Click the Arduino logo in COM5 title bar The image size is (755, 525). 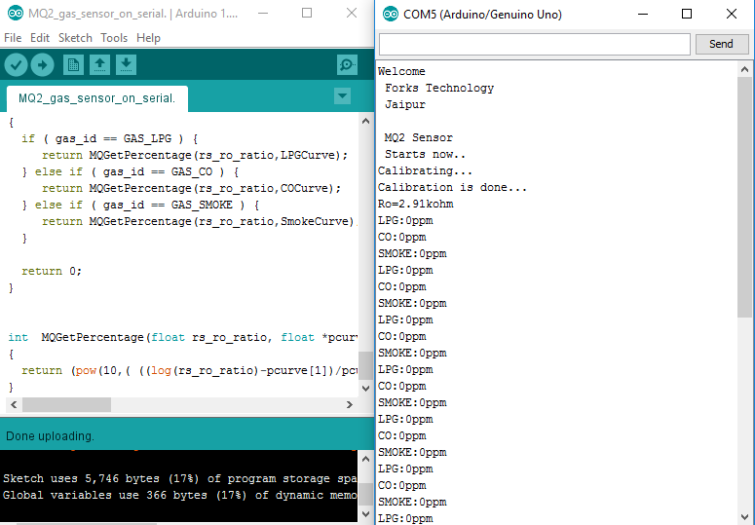point(391,15)
